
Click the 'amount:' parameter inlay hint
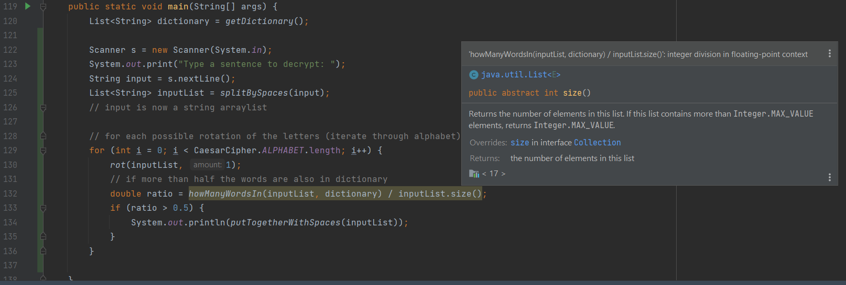click(x=208, y=165)
